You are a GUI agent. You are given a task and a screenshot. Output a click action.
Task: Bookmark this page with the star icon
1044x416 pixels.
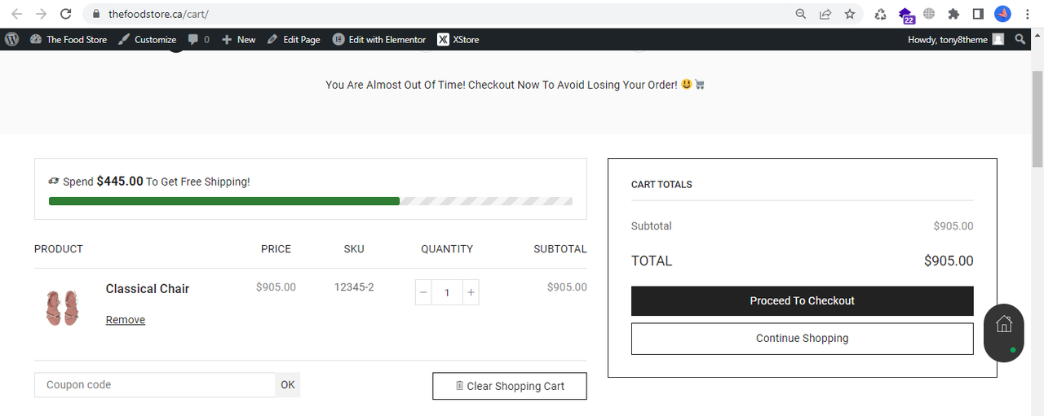[849, 14]
